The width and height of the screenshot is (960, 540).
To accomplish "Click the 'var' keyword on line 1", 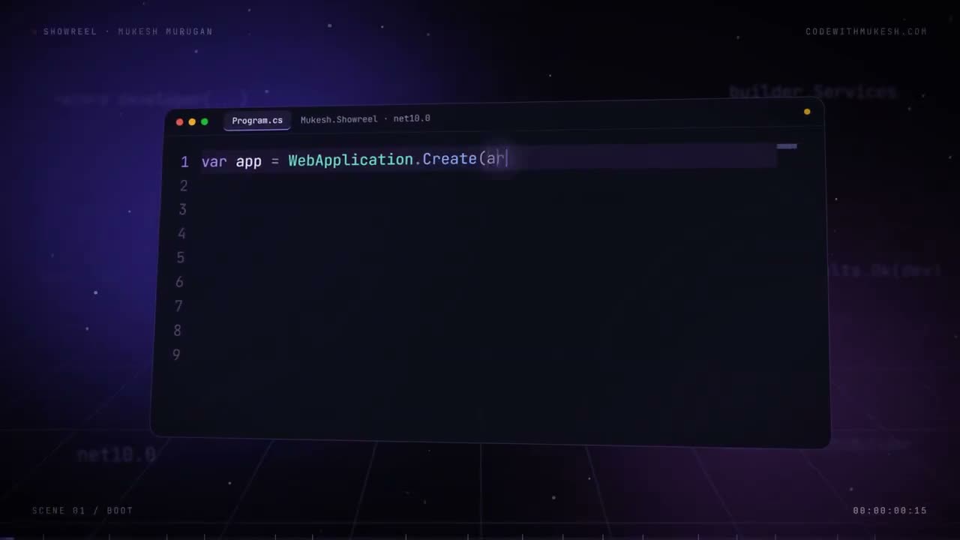I will click(214, 162).
